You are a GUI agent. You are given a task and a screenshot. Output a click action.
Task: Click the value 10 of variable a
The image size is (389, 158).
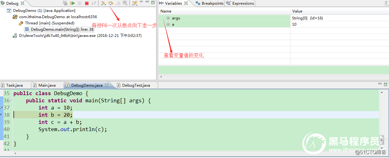pyautogui.click(x=294, y=24)
